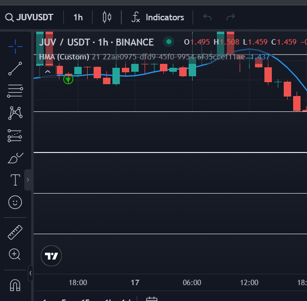The image size is (307, 301).
Task: Select the Text annotation tool
Action: coord(15,180)
